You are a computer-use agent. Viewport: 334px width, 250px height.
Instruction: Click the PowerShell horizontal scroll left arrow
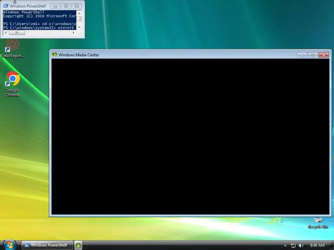click(6, 33)
